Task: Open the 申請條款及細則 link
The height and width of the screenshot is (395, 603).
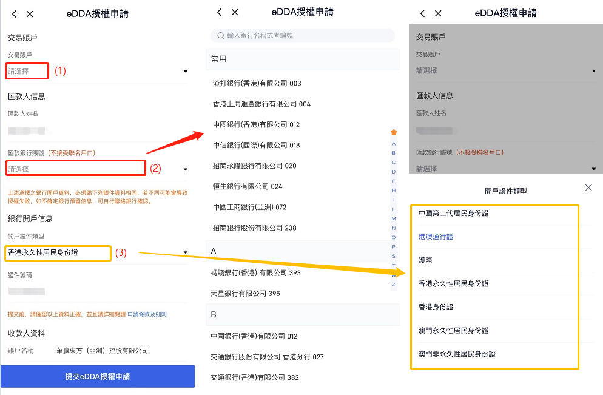Action: coord(147,314)
